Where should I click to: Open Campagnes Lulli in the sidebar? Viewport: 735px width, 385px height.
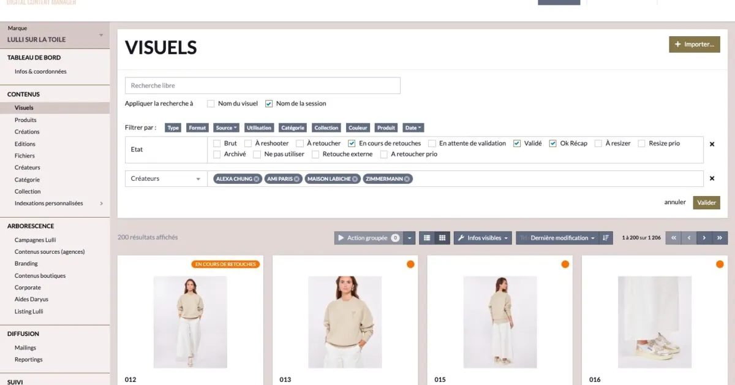35,240
